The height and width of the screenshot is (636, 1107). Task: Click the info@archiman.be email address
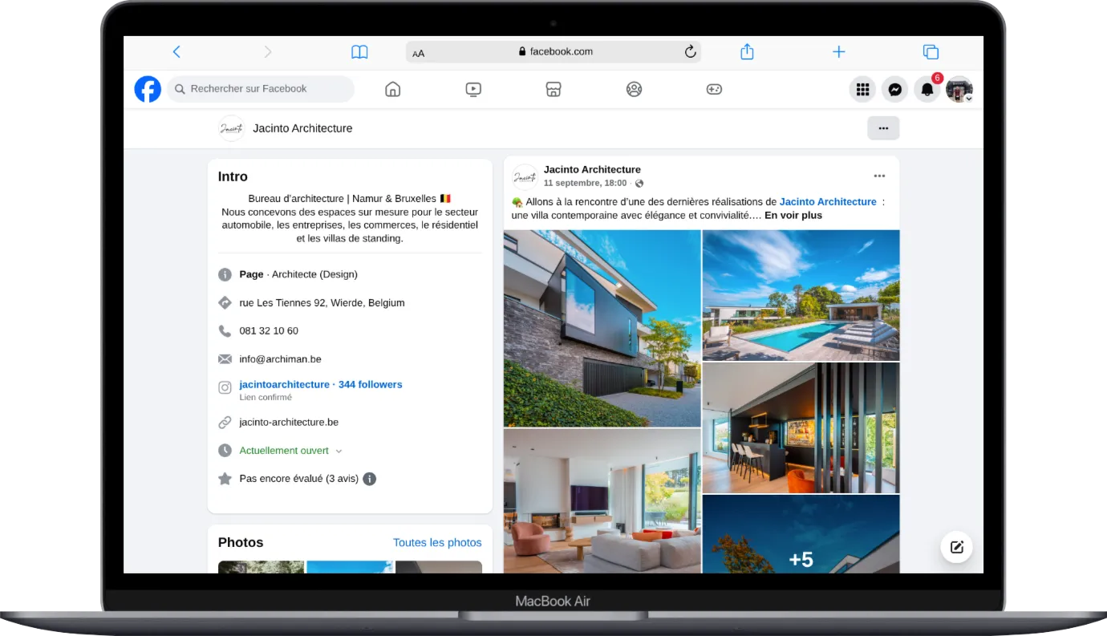280,359
